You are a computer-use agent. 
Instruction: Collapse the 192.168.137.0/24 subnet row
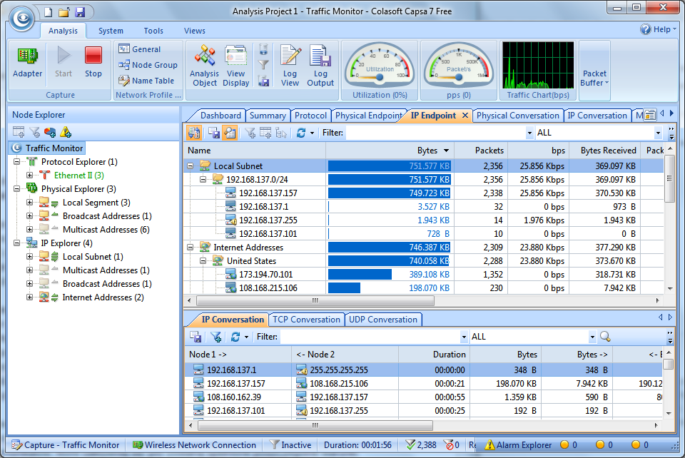[x=203, y=180]
